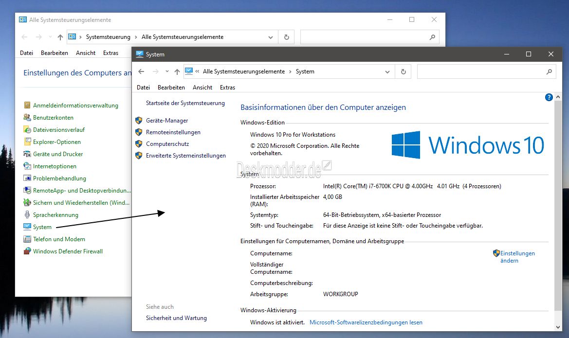Open Computerschutz link
Screen dimensions: 569x338
point(167,144)
